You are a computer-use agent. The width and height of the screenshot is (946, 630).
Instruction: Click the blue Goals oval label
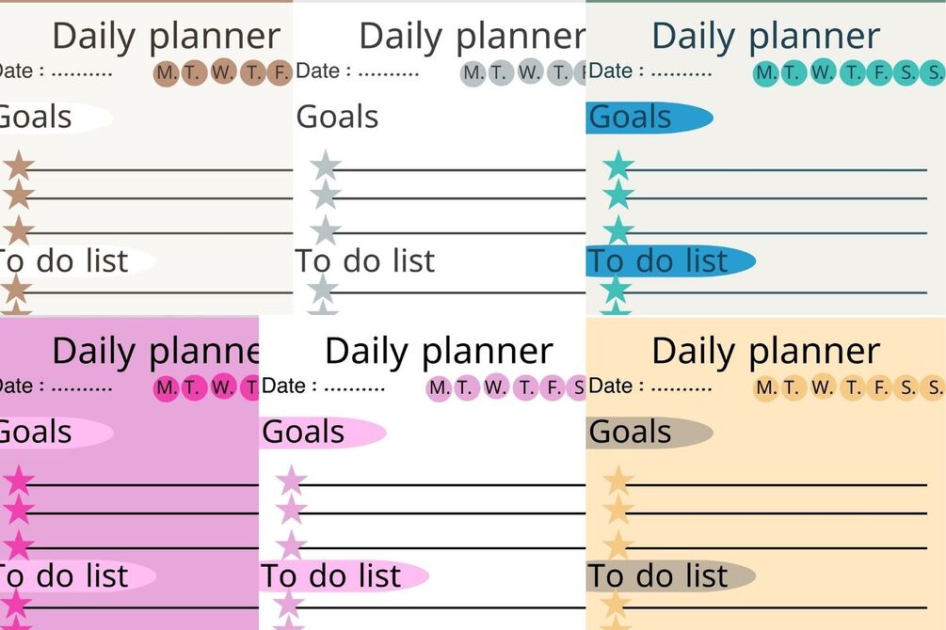(x=649, y=117)
